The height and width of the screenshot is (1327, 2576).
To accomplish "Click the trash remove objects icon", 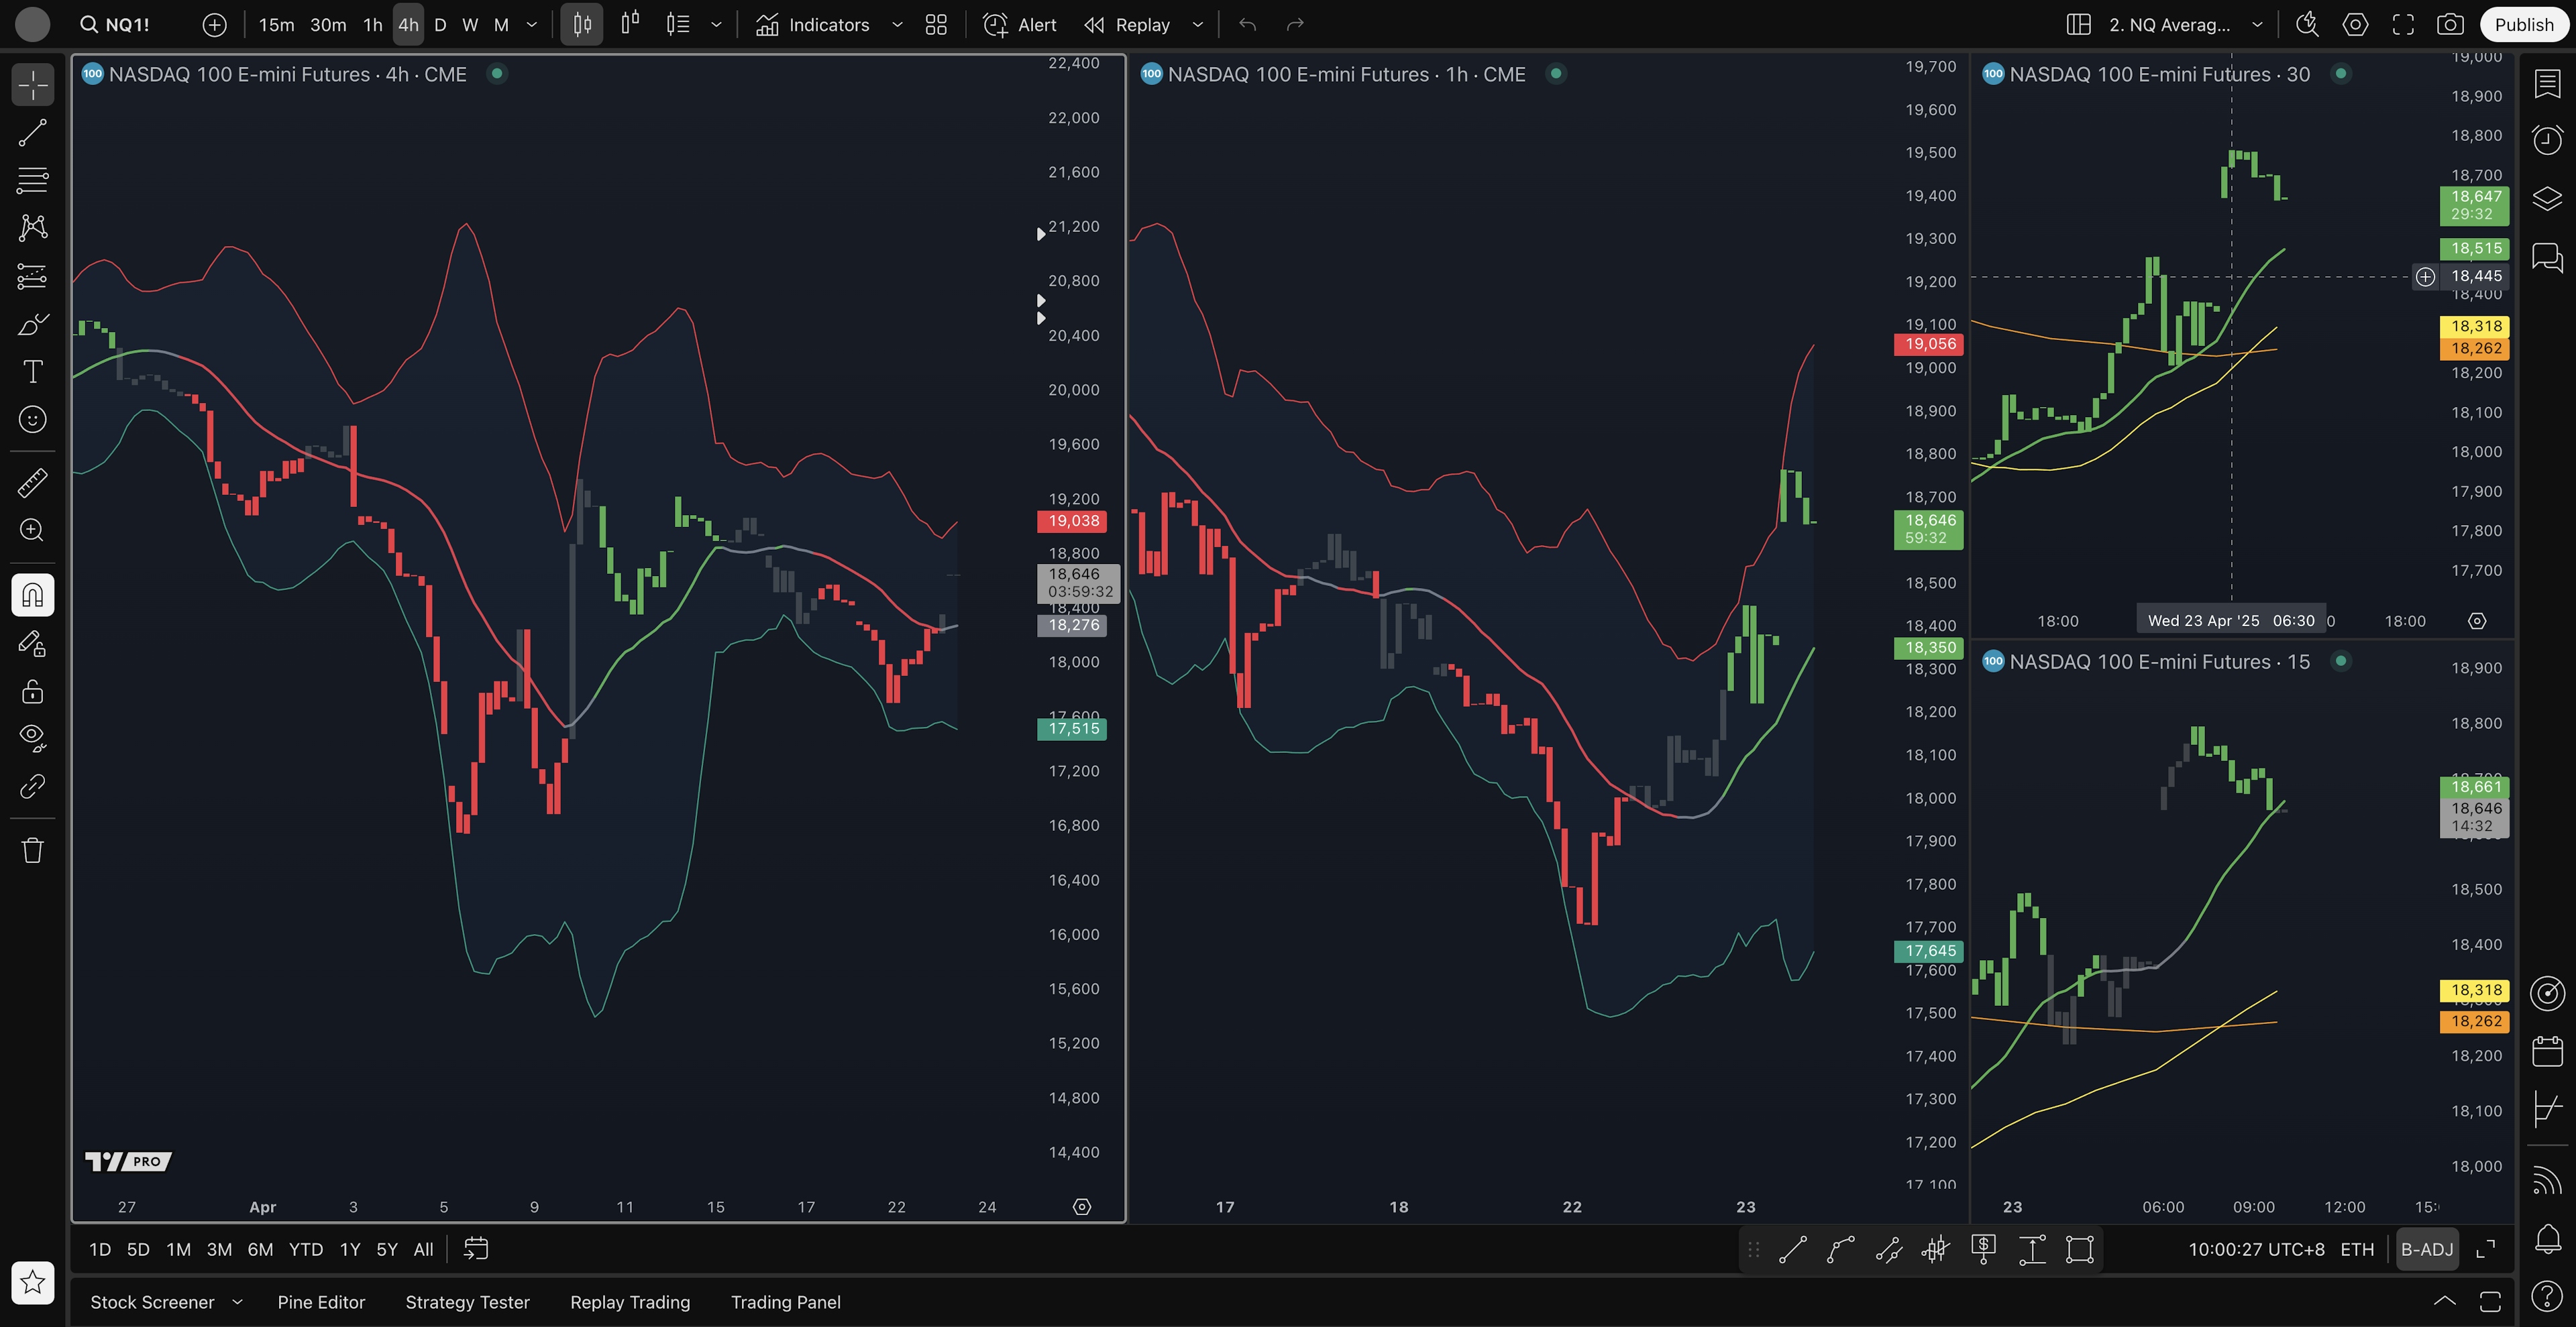I will click(x=32, y=850).
